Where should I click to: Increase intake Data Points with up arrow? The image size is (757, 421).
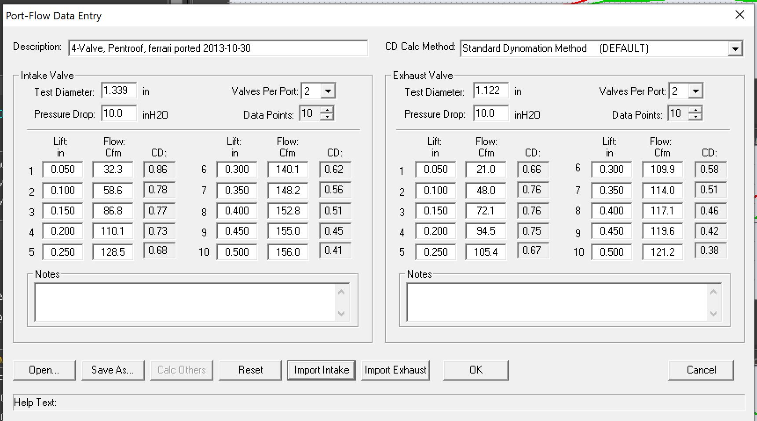(x=327, y=110)
